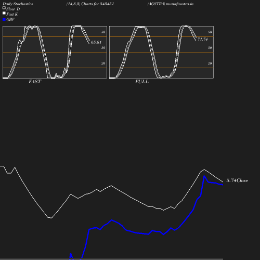Click the 50 axis label in FAST chart
Image resolution: width=260 pixels, height=260 pixels.
[x=103, y=48]
